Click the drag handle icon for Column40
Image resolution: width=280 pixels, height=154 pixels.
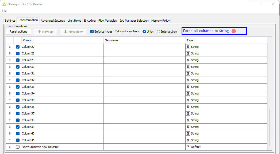tap(10, 133)
